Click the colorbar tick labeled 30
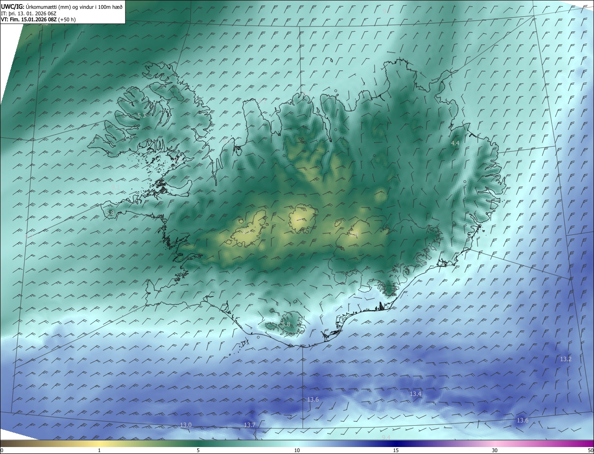The image size is (594, 454). point(495,450)
